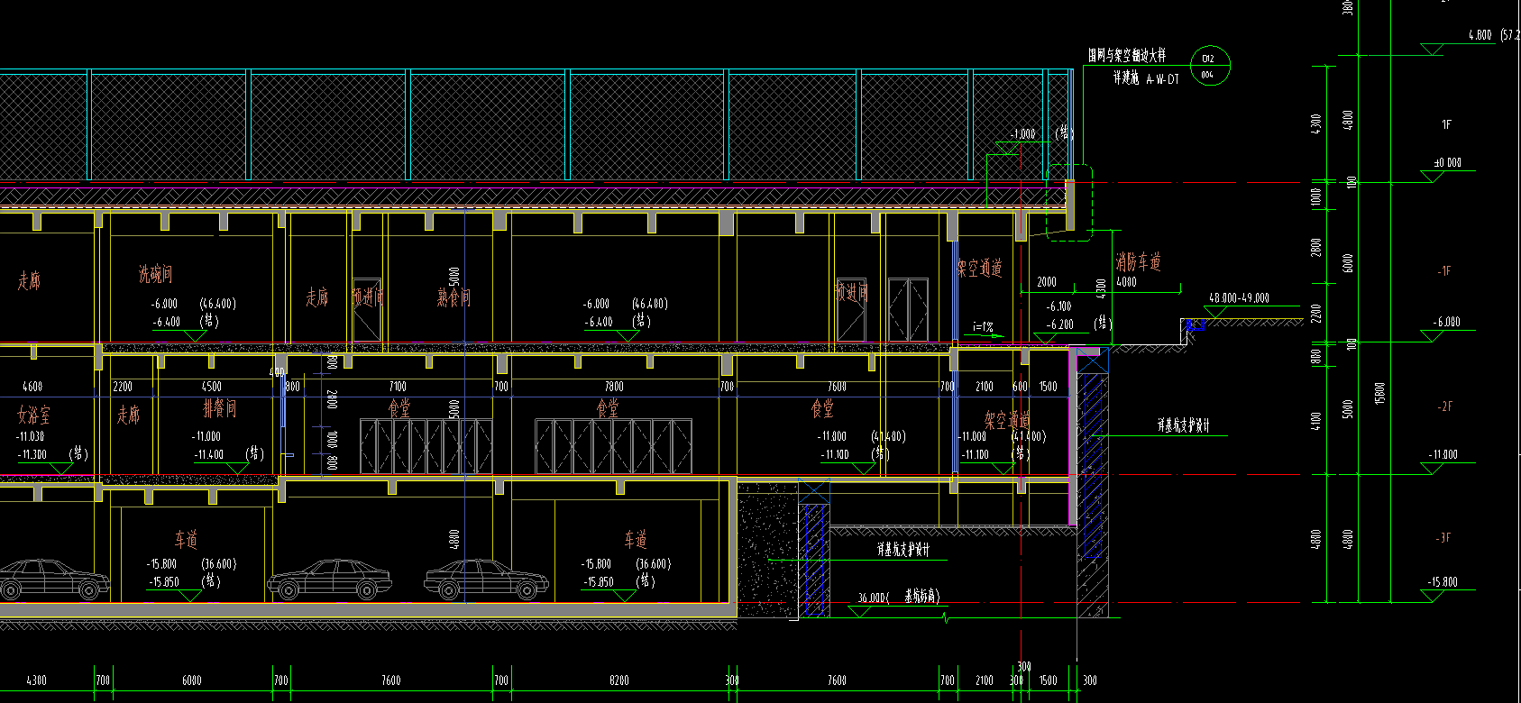Click the circular detail index marker 012/004
The height and width of the screenshot is (703, 1521).
coord(1209,66)
